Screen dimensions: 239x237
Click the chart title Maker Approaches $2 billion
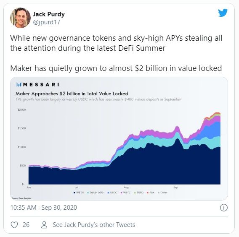(x=72, y=94)
